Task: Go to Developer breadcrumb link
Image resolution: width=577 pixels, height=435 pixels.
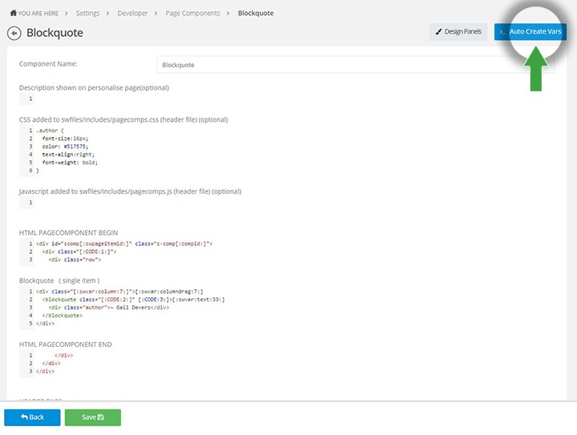Action: pyautogui.click(x=132, y=14)
